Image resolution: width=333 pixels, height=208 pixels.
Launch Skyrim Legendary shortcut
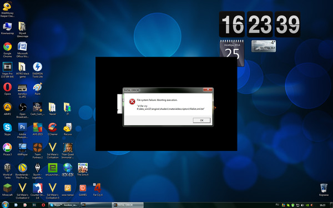(x=38, y=171)
